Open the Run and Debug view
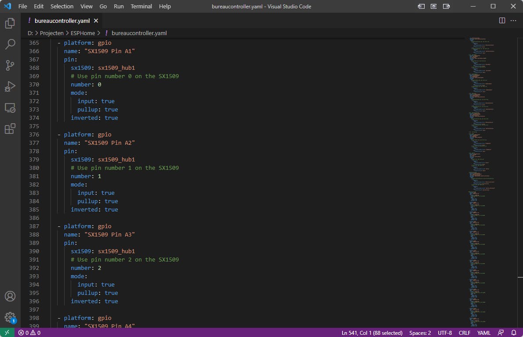Screen dimensions: 523x337 [10, 86]
